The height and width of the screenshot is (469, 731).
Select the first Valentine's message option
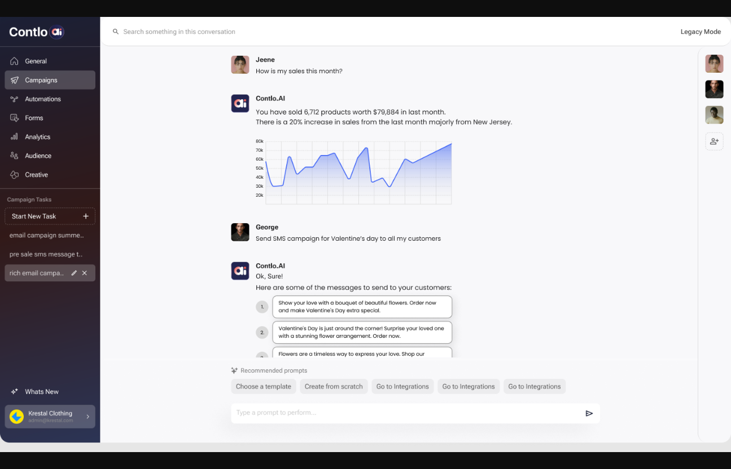point(362,307)
